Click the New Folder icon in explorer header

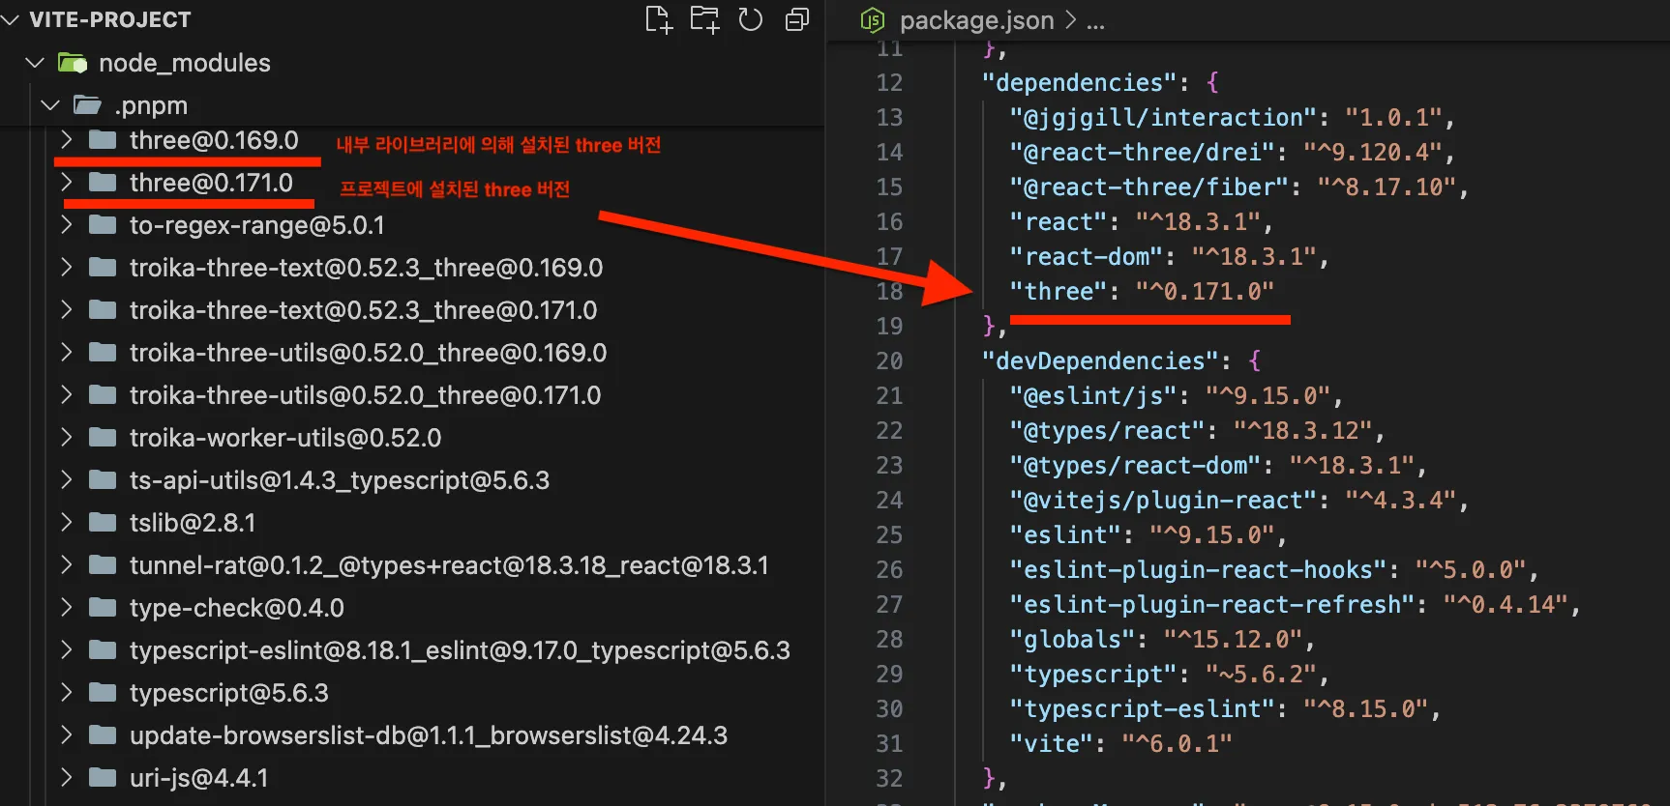(704, 19)
